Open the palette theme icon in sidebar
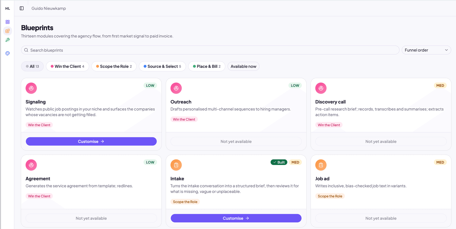456x229 pixels. (x=8, y=53)
